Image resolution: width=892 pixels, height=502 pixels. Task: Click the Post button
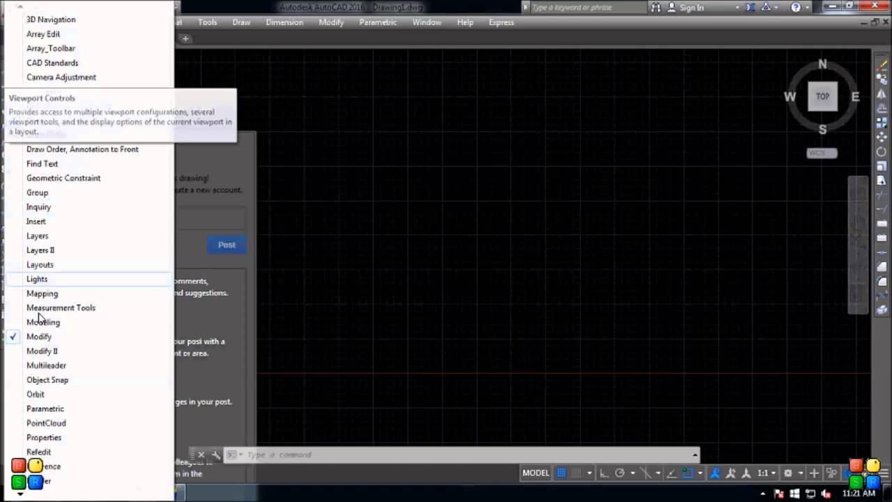point(226,245)
